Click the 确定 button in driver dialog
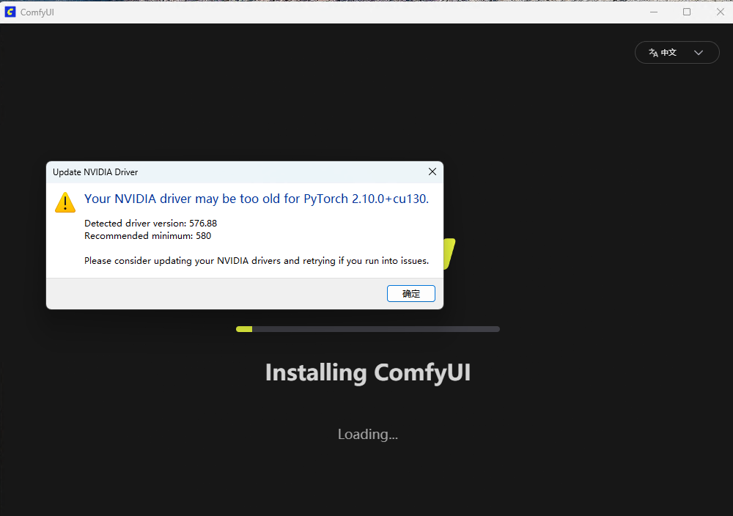The width and height of the screenshot is (733, 516). pyautogui.click(x=411, y=293)
